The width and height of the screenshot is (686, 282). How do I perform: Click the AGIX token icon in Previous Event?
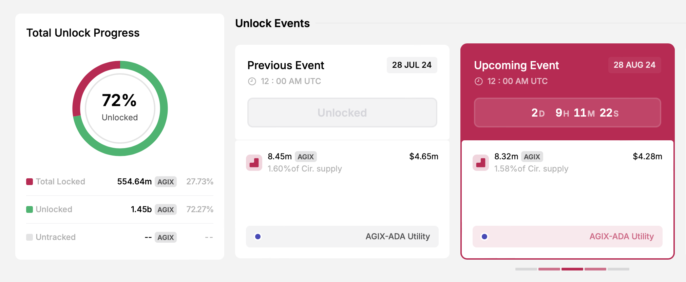254,163
